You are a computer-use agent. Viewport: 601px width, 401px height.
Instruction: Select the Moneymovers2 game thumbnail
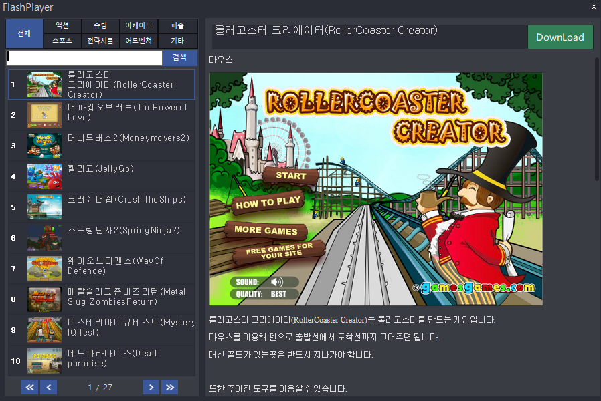pos(44,146)
